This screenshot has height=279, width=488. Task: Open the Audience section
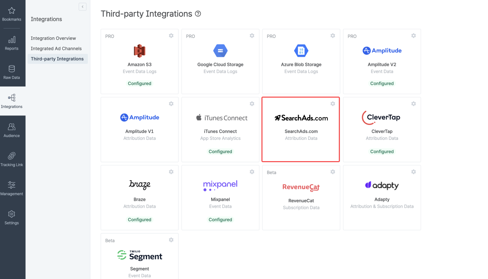coord(12,130)
